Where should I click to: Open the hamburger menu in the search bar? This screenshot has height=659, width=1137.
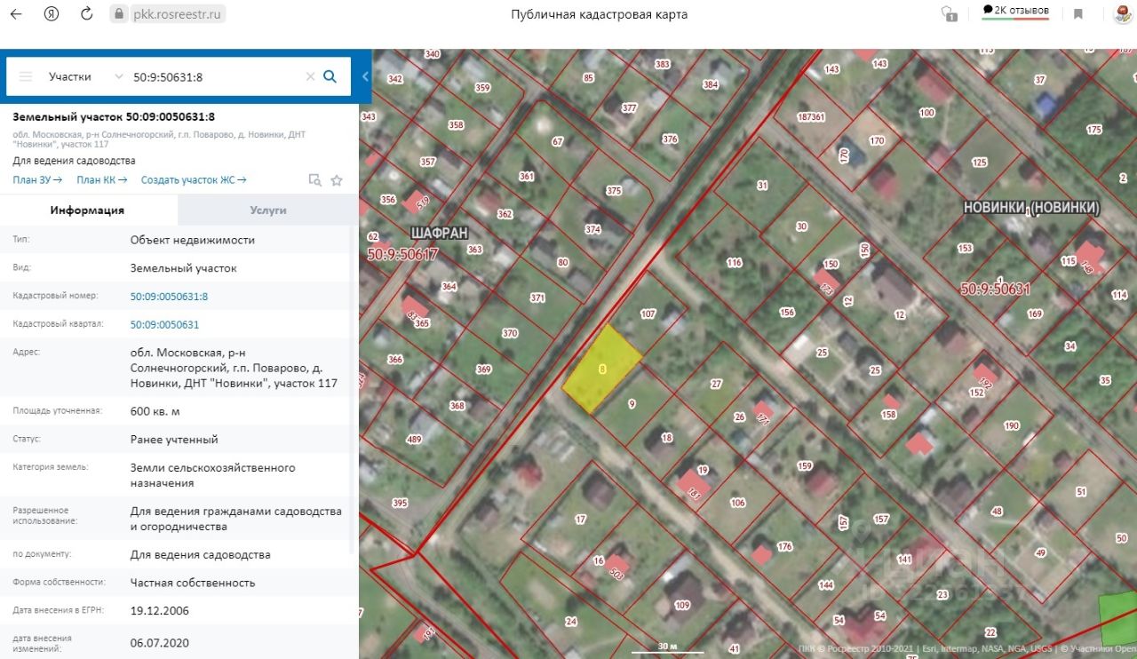[x=26, y=76]
